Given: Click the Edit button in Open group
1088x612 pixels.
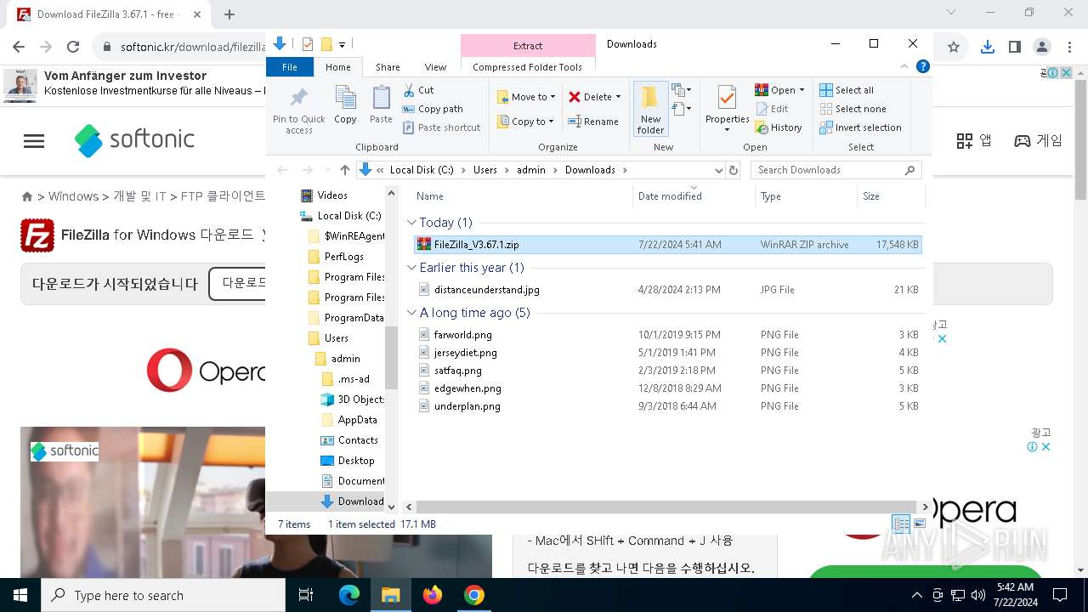Looking at the screenshot, I should point(772,109).
